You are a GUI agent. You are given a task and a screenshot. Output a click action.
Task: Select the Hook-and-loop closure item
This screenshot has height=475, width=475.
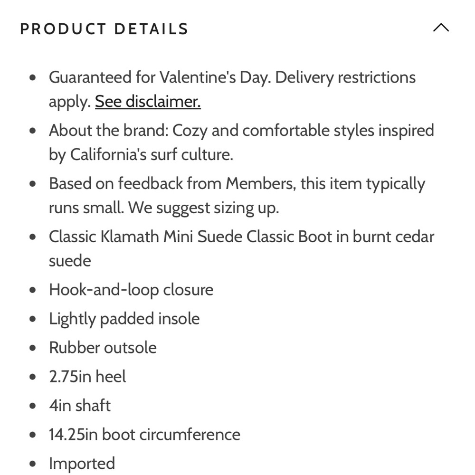(x=131, y=290)
